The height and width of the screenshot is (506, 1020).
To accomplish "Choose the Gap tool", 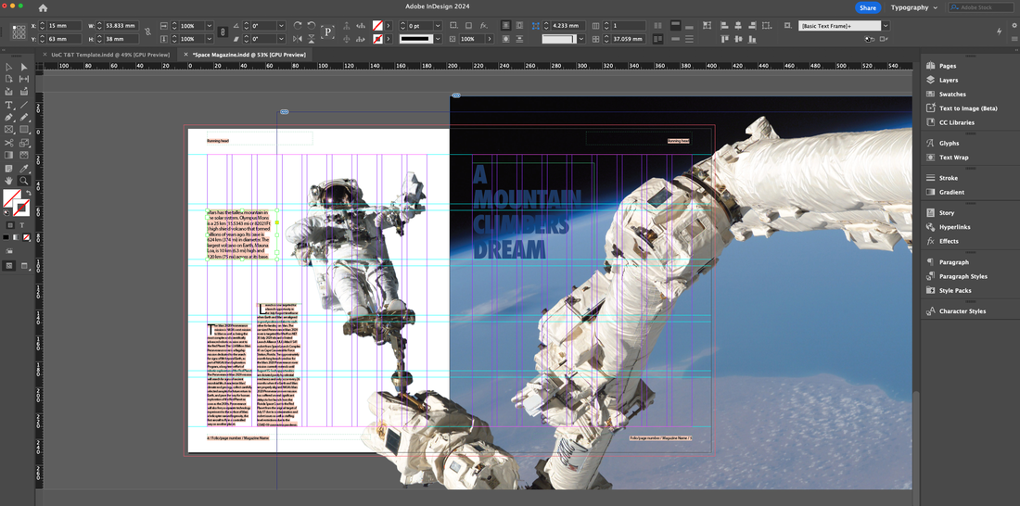I will [24, 80].
